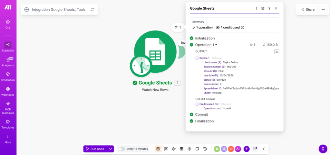Image resolution: width=330 pixels, height=155 pixels.
Task: Open Google Sheets panel kebab options menu
Action: click(x=256, y=8)
